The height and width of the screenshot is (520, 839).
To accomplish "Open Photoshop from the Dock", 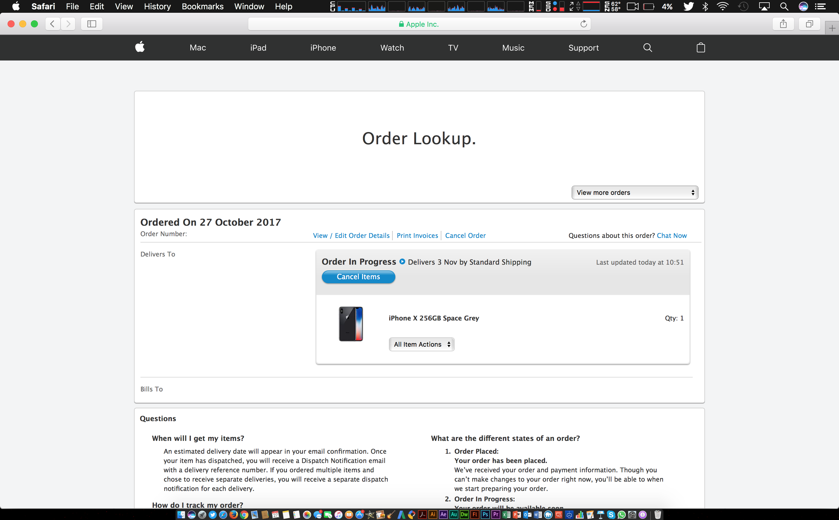I will pos(485,514).
